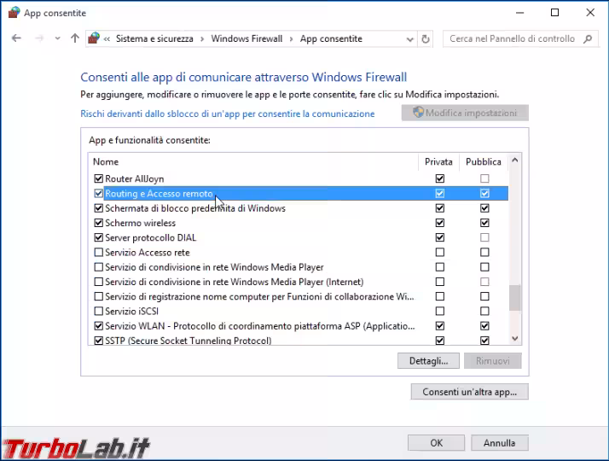609x461 pixels.
Task: Expand the chevron after Sistema e sicurezza
Action: pyautogui.click(x=202, y=39)
